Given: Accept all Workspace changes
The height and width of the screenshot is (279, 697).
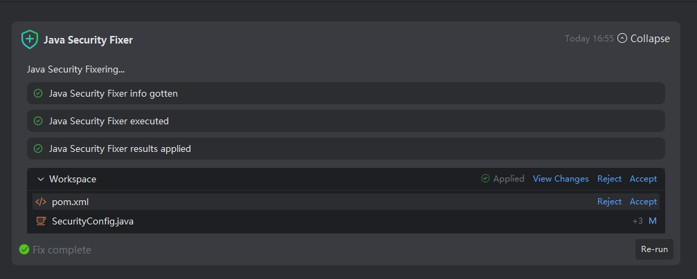Looking at the screenshot, I should pyautogui.click(x=643, y=179).
